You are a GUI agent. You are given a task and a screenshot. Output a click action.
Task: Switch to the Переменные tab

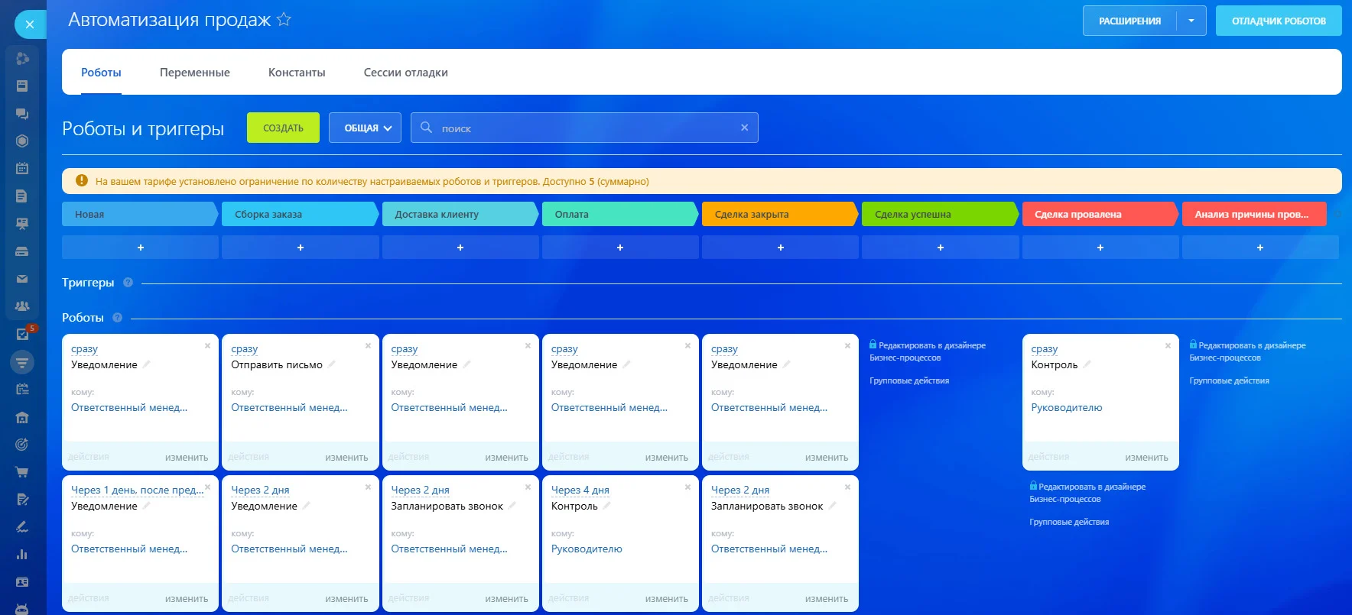pos(194,73)
